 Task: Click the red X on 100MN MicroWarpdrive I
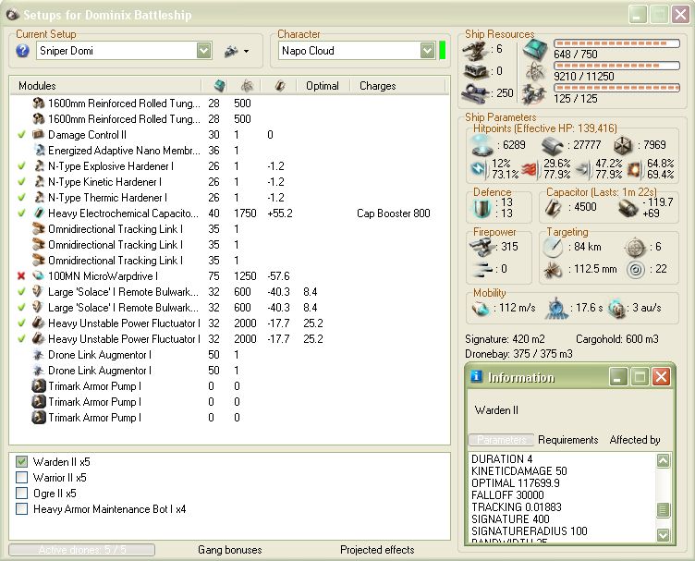21,276
